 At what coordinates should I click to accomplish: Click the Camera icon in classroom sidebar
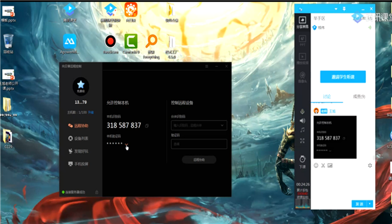302,77
